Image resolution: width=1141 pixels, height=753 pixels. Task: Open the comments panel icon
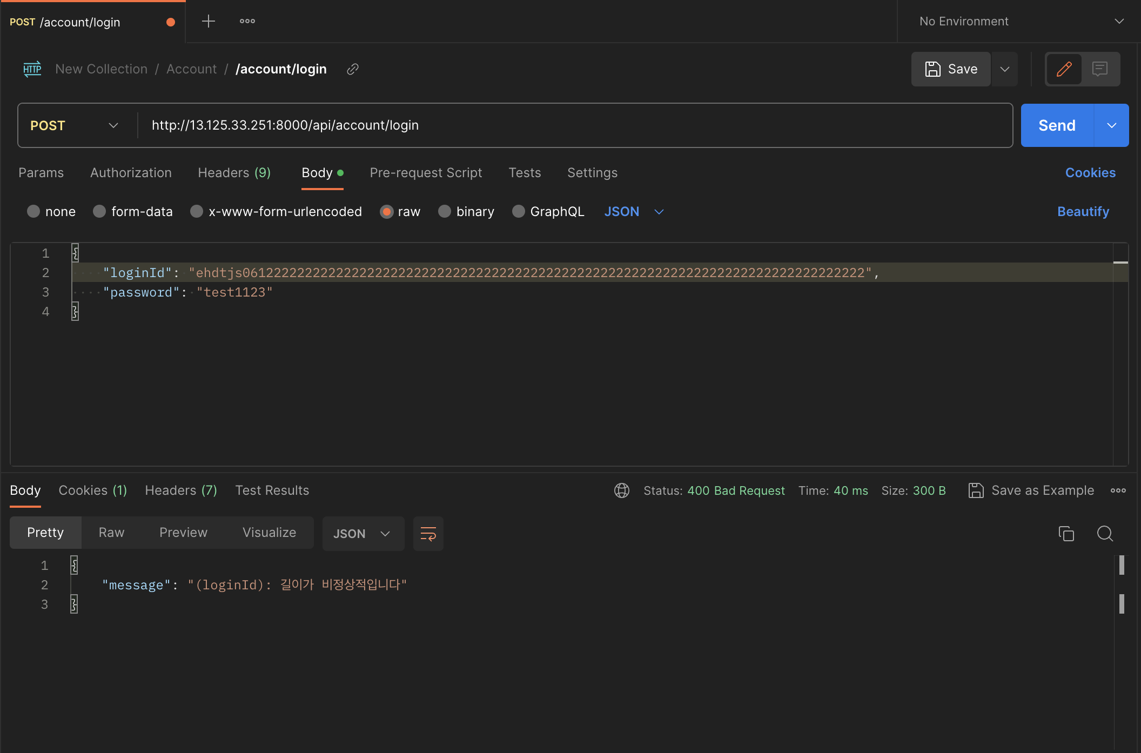(x=1099, y=69)
